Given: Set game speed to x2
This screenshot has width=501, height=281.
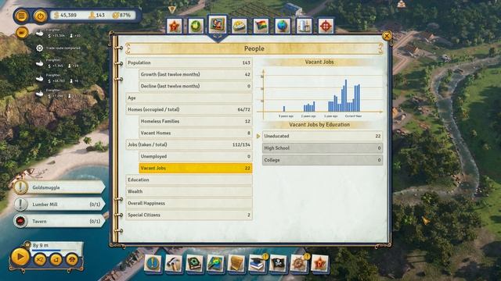Looking at the screenshot, I should coord(40,260).
